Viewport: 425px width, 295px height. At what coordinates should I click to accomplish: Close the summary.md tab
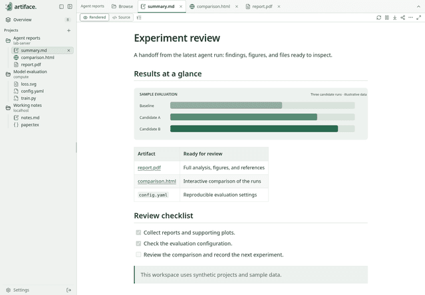point(181,7)
